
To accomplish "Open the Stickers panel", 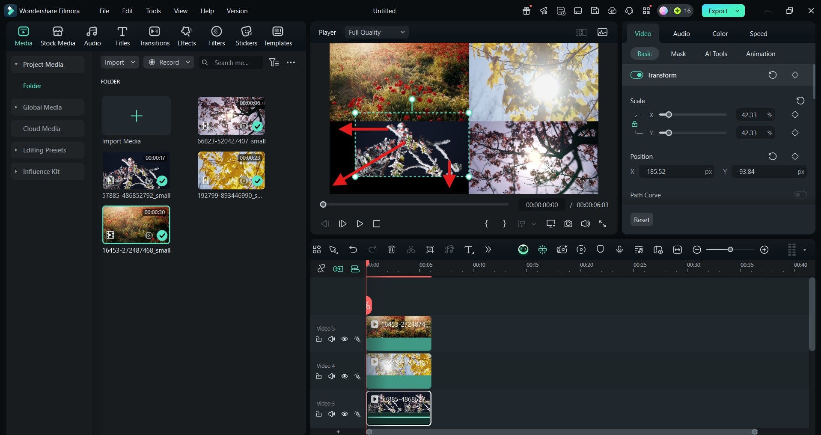I will pyautogui.click(x=247, y=36).
